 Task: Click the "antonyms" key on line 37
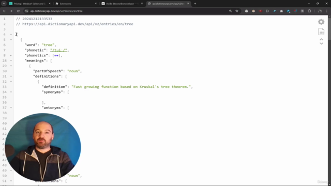52,108
